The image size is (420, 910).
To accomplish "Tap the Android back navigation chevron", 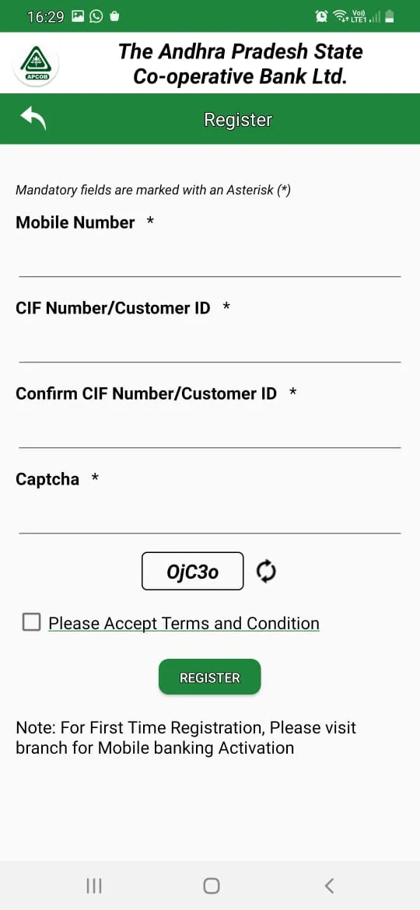I will pos(329,886).
